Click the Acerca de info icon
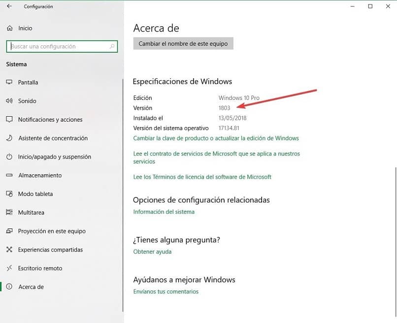Image resolution: width=397 pixels, height=323 pixels. click(9, 287)
